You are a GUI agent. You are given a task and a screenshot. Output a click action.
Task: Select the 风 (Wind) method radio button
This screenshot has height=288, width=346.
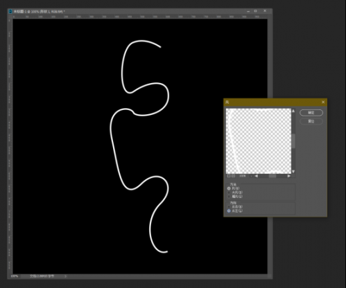pyautogui.click(x=229, y=188)
